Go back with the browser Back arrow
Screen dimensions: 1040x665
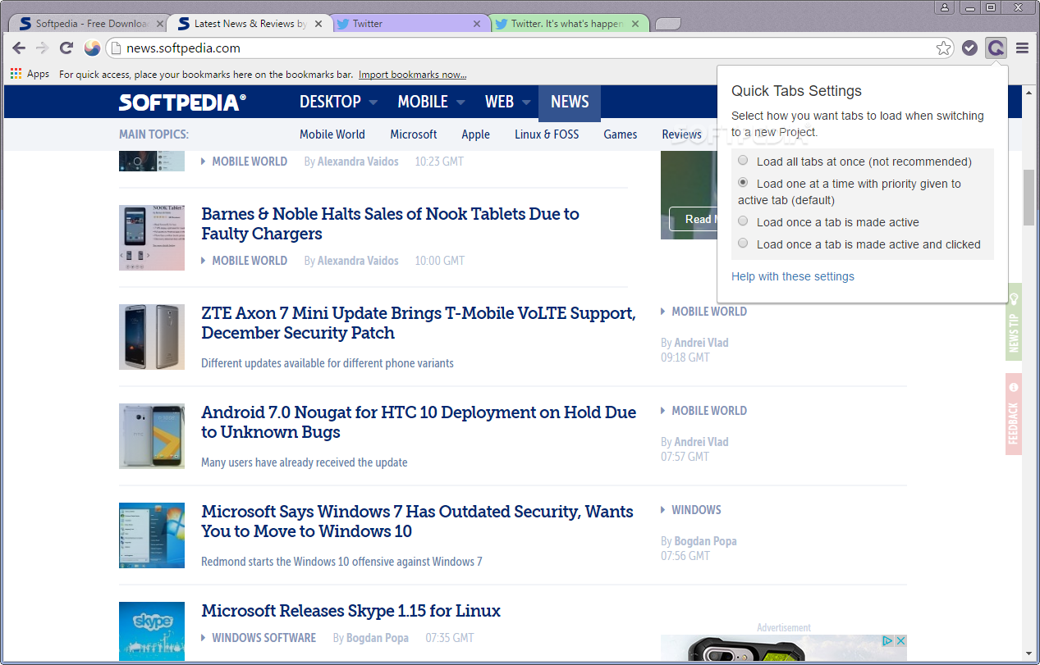pyautogui.click(x=19, y=48)
